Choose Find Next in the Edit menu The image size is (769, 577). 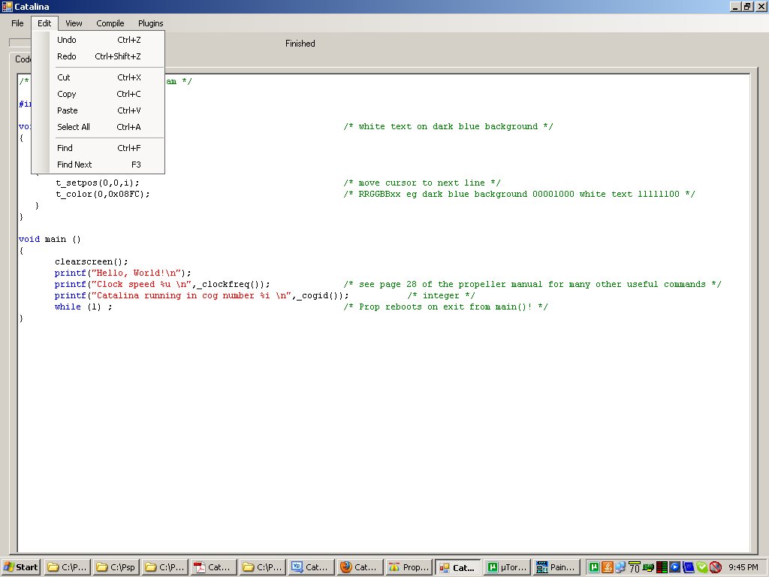(98, 165)
